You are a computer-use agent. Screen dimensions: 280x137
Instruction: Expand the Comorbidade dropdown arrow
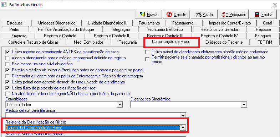click(119, 105)
